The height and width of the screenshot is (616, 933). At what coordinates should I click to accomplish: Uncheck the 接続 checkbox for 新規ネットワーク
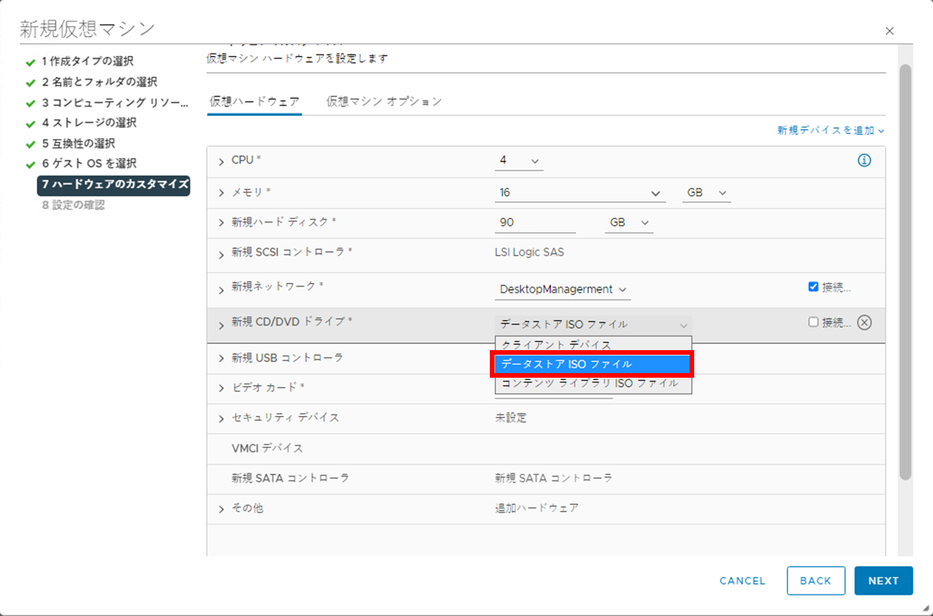(x=814, y=287)
